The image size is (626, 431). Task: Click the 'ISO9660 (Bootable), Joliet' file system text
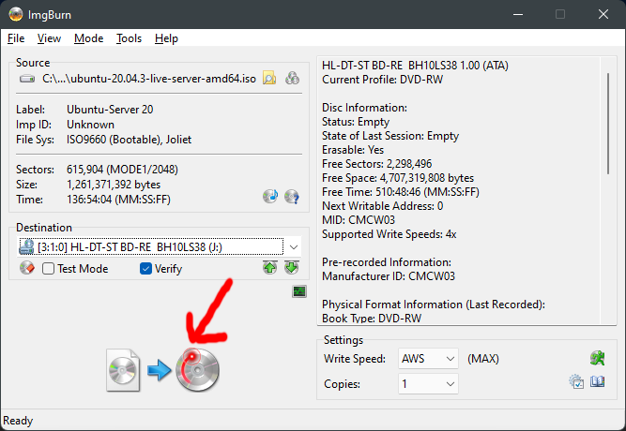129,140
